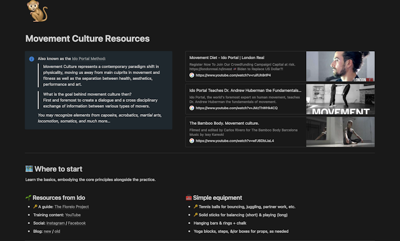Click the Resources from Ido heading

click(x=59, y=198)
